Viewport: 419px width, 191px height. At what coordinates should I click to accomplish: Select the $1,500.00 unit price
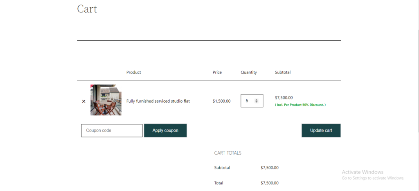coord(221,101)
